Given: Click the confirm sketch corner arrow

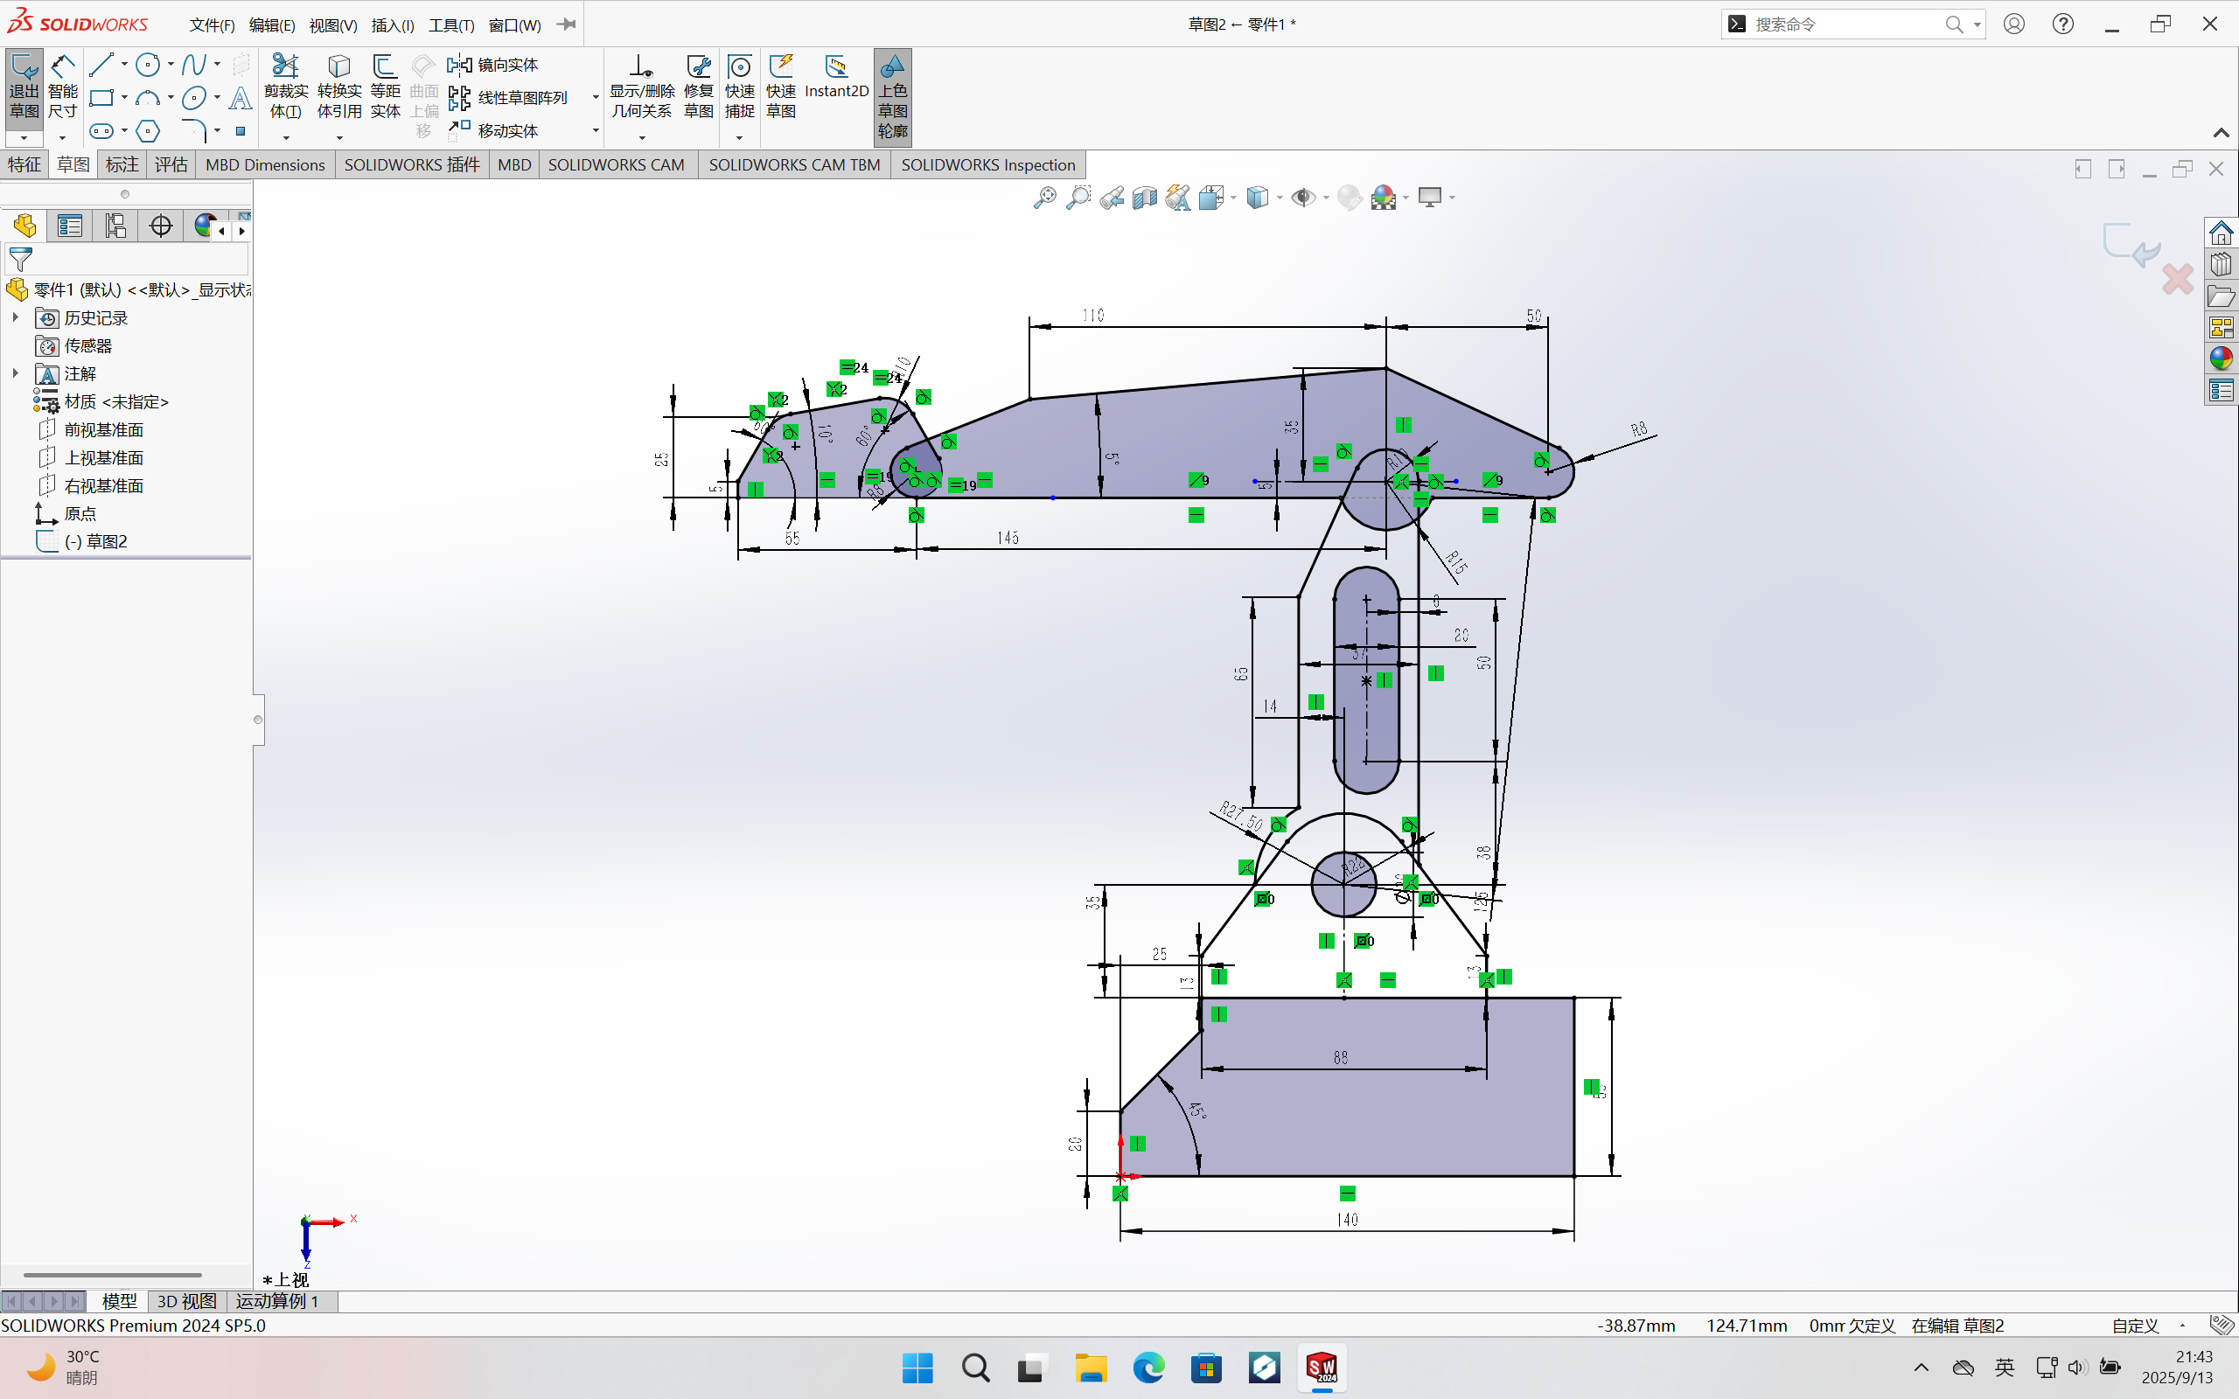Looking at the screenshot, I should pyautogui.click(x=2131, y=244).
